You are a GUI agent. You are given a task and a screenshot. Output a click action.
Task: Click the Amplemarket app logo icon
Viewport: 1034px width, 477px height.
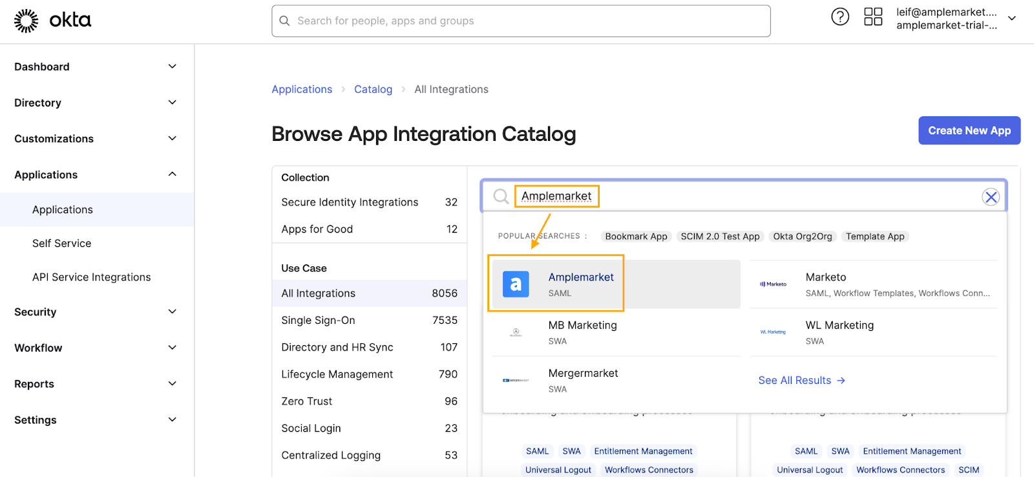tap(516, 284)
